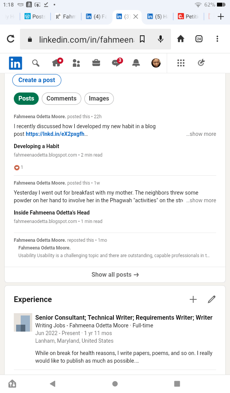Open Messaging with 3 unread
Screen dimensions: 230x393
(x=117, y=63)
